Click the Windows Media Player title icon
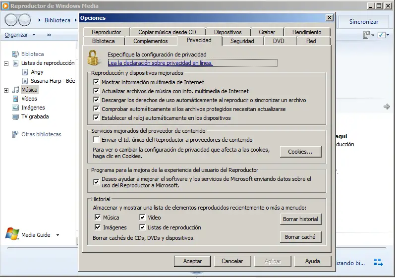The image size is (395, 278). 5,6
